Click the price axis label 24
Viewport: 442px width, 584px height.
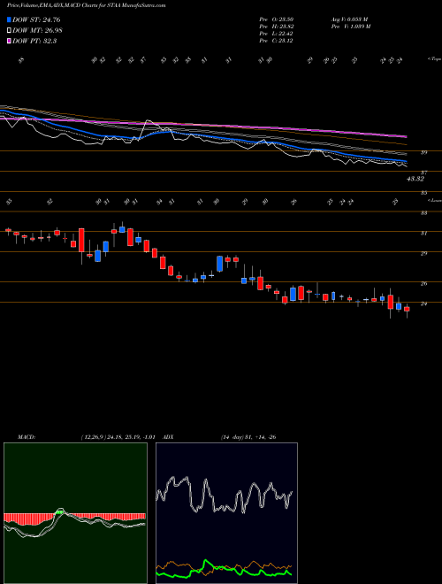pyautogui.click(x=424, y=304)
